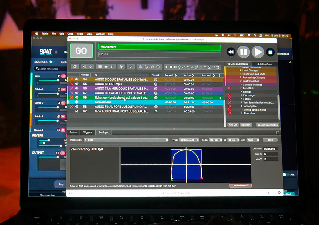Add a Text cue T icon
Image resolution: width=319 pixels, height=225 pixels.
[x=112, y=67]
